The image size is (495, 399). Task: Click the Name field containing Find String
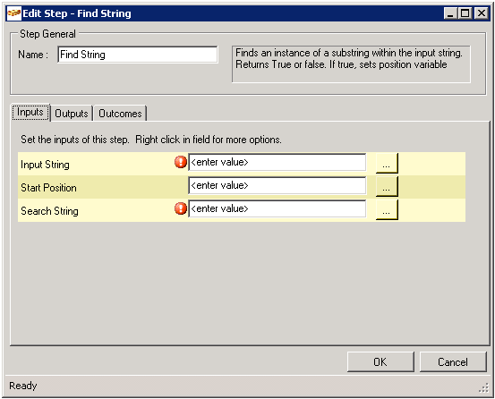[x=138, y=55]
